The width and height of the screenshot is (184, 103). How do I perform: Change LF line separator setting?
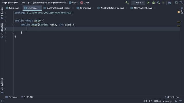(150, 101)
